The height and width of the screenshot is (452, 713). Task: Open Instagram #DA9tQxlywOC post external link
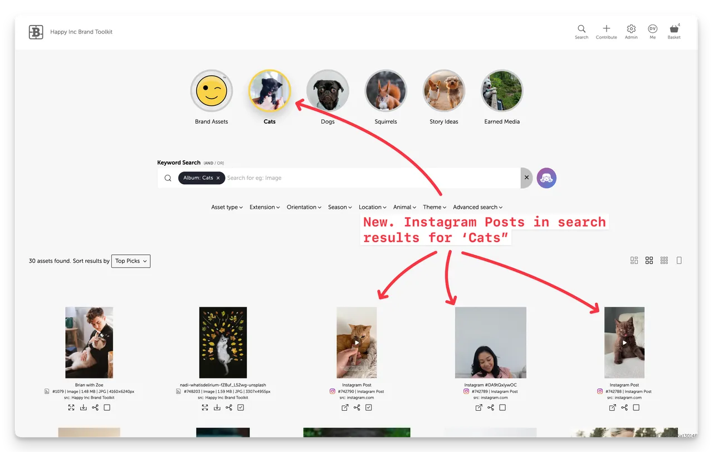pos(478,407)
